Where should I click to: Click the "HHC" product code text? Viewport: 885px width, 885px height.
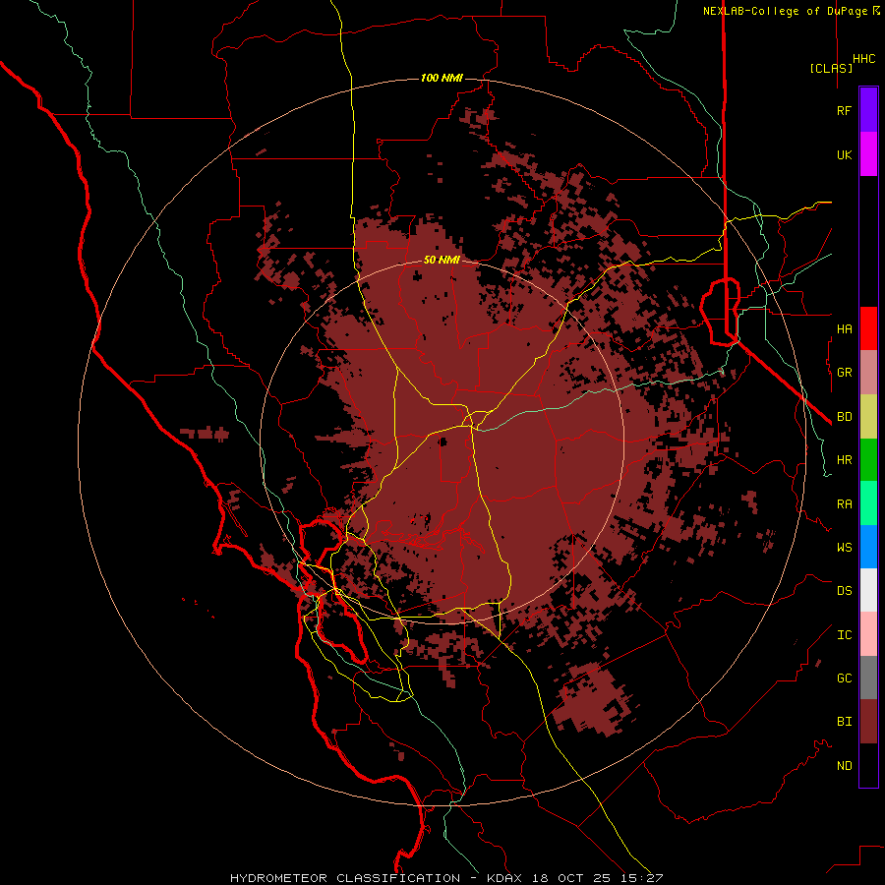863,59
